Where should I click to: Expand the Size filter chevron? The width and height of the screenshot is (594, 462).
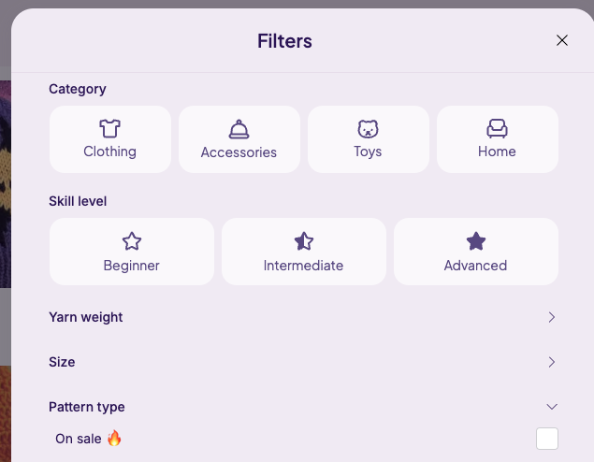[552, 362]
